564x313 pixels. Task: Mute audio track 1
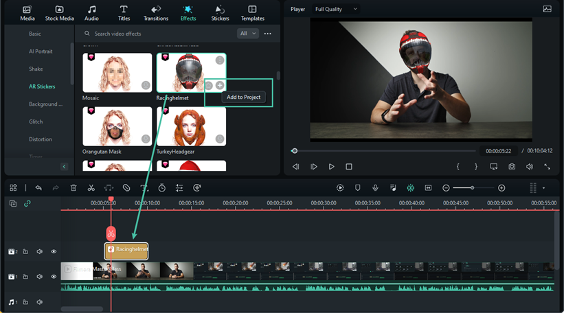pyautogui.click(x=40, y=302)
